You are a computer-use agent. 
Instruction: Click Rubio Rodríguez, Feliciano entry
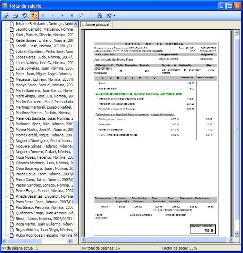44,235
